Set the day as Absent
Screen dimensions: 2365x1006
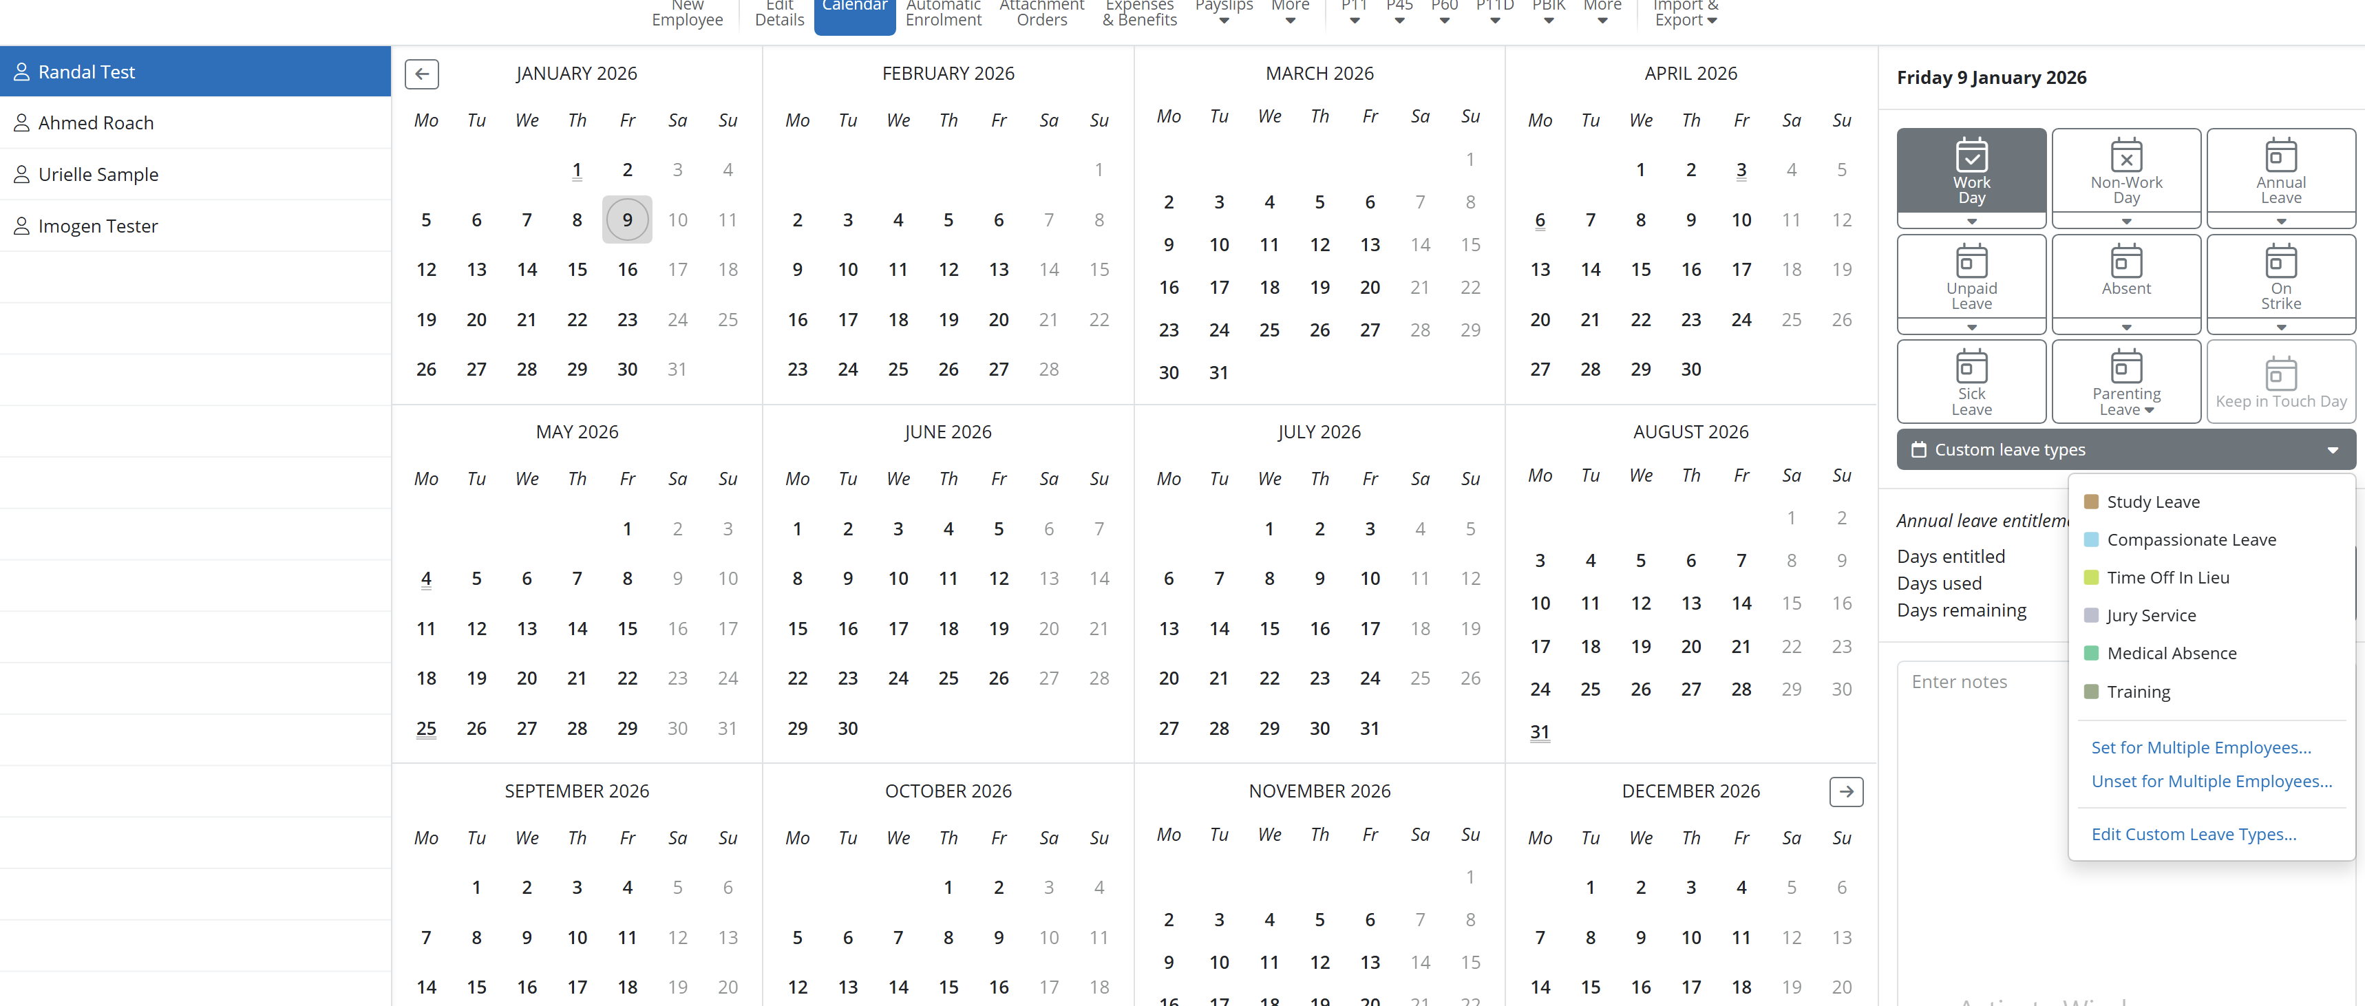(2125, 277)
